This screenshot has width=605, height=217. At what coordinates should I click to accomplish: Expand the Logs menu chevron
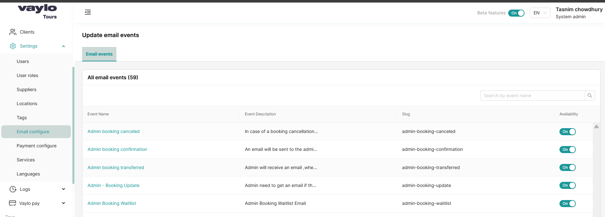pos(63,189)
